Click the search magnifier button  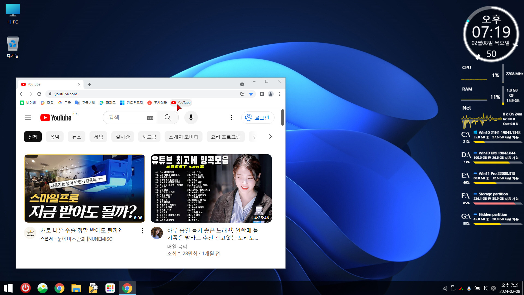tap(168, 117)
